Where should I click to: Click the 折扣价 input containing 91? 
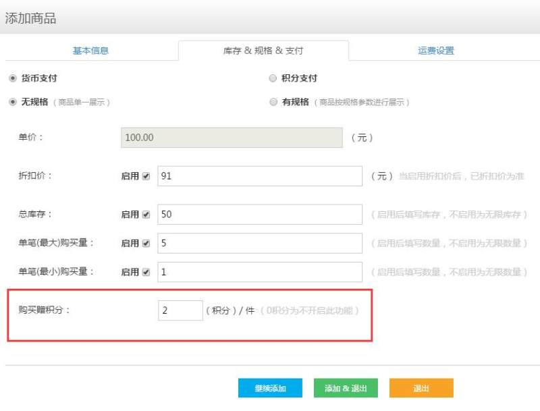click(x=260, y=176)
